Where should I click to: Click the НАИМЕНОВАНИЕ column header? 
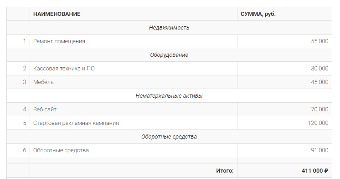tap(57, 14)
